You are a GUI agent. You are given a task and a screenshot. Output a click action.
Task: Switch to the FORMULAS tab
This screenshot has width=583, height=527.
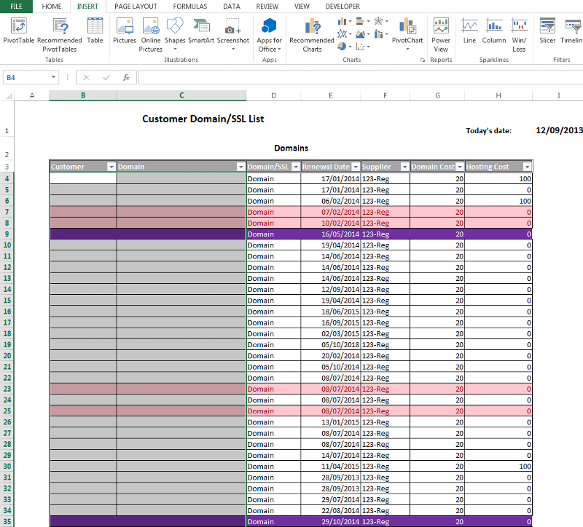(x=190, y=7)
